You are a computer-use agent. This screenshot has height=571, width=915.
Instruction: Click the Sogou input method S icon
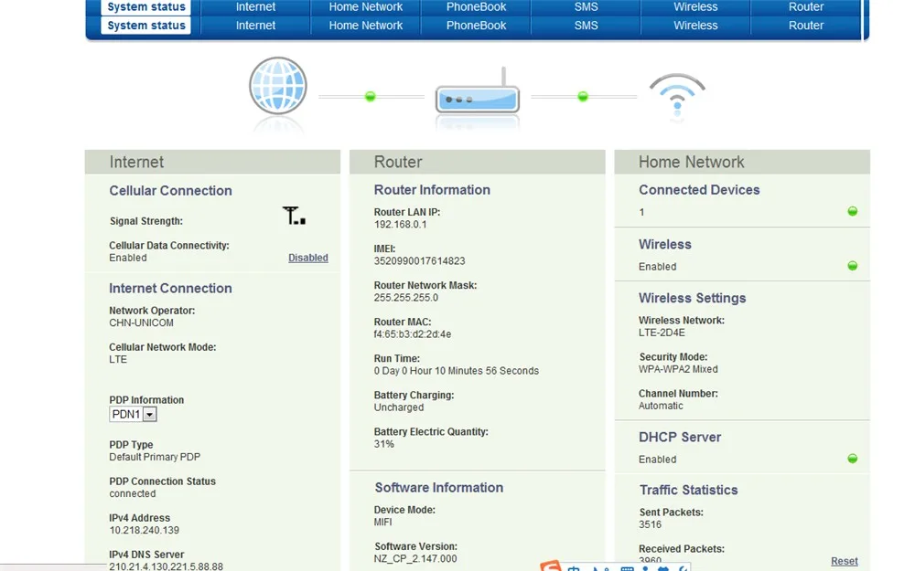551,566
